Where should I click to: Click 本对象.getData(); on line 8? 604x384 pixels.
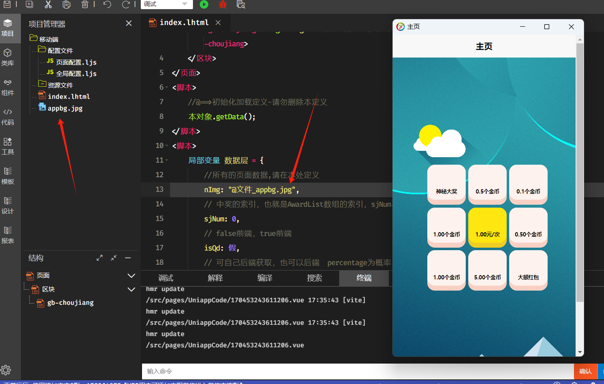coord(222,117)
